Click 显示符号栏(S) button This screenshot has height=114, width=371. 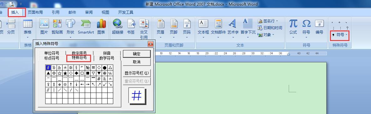click(137, 73)
